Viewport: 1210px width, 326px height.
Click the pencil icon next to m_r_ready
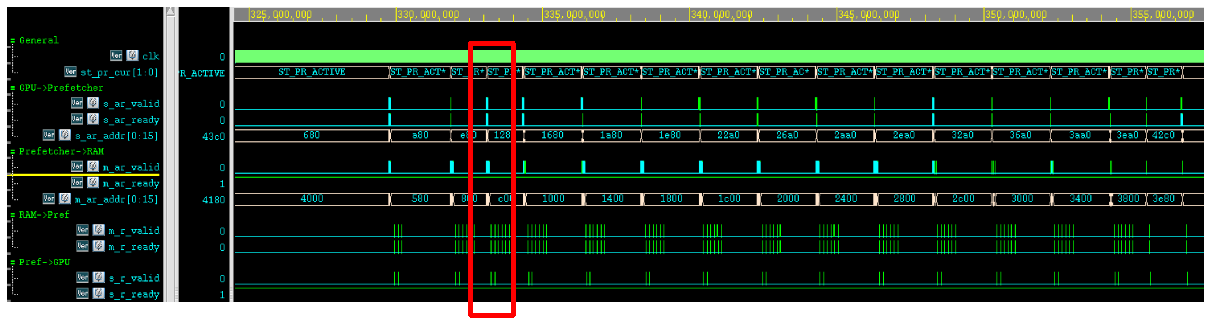pyautogui.click(x=99, y=246)
